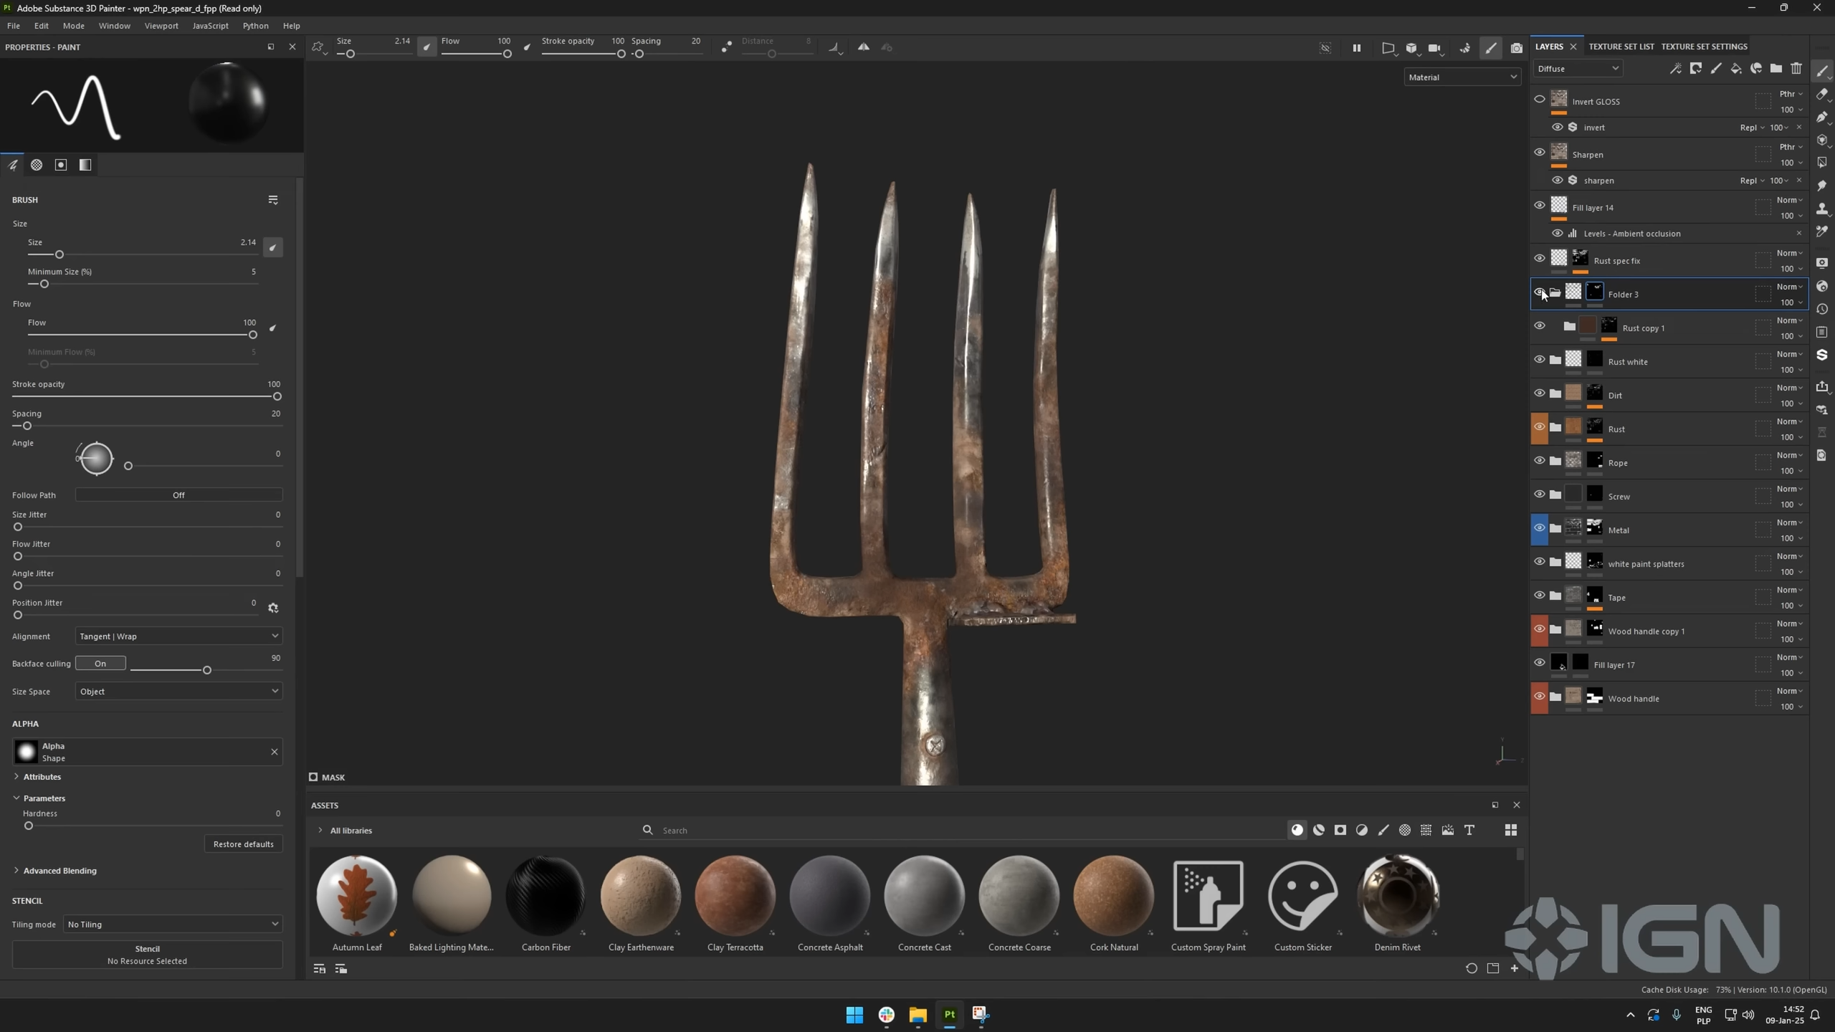
Task: Delete selected layer using trash icon
Action: point(1796,69)
